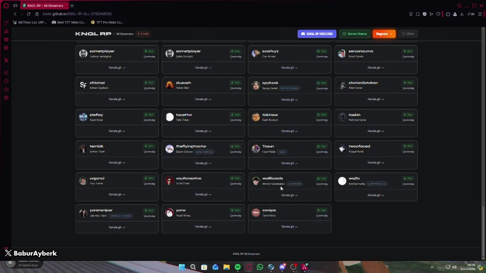Click the KNGL RP DISCORD button
The image size is (486, 273).
tap(317, 34)
